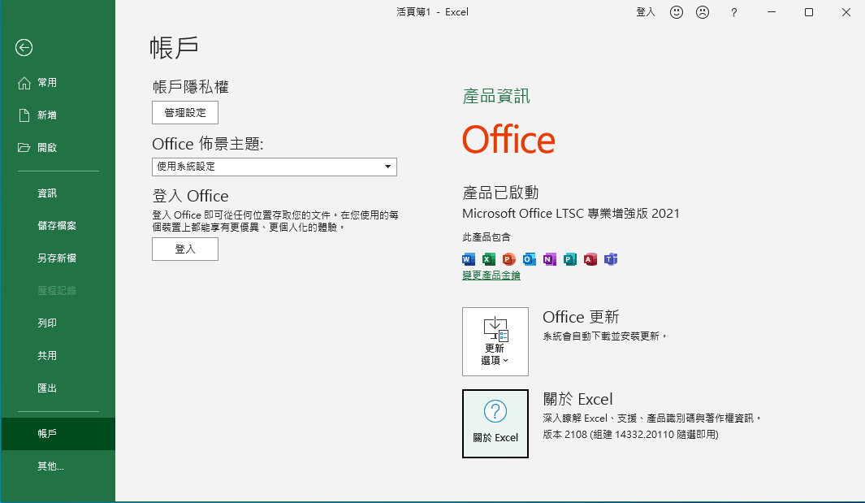Click the Microsoft Office LTSC 專業增強版 2021 text
The height and width of the screenshot is (503, 865).
point(571,213)
